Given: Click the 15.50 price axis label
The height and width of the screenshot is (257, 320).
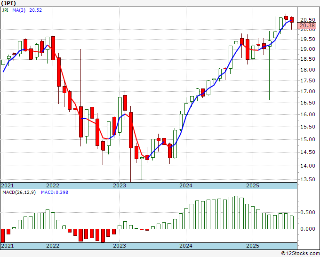Looking at the screenshot, I should click(308, 127).
